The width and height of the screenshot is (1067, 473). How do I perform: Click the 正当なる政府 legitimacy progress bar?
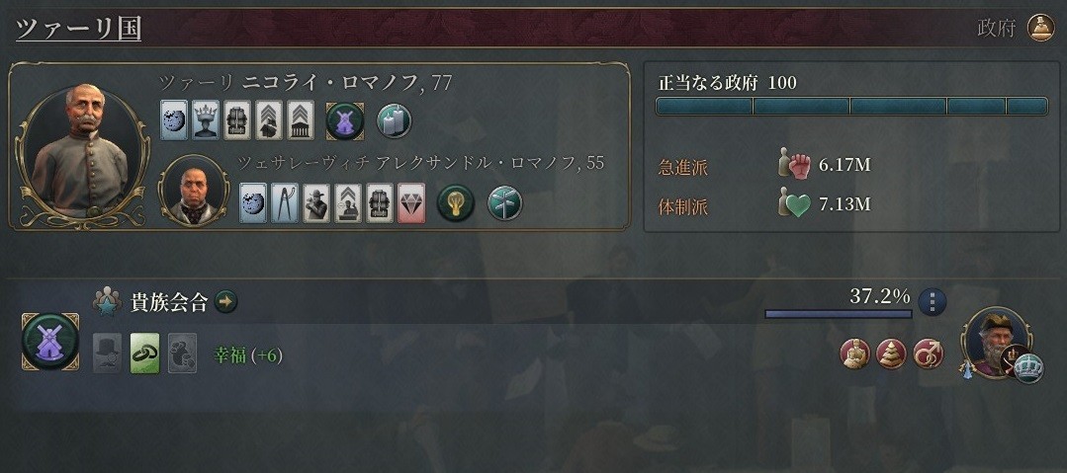pyautogui.click(x=851, y=106)
